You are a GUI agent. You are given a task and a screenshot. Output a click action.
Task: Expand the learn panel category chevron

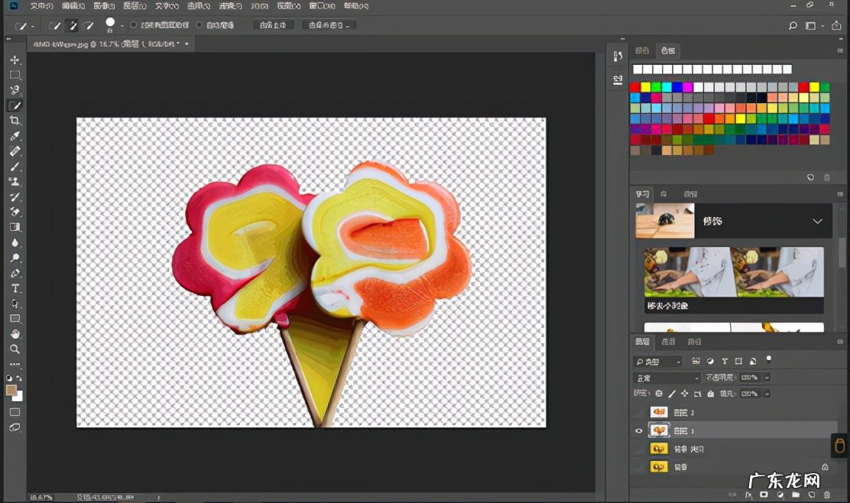(817, 221)
